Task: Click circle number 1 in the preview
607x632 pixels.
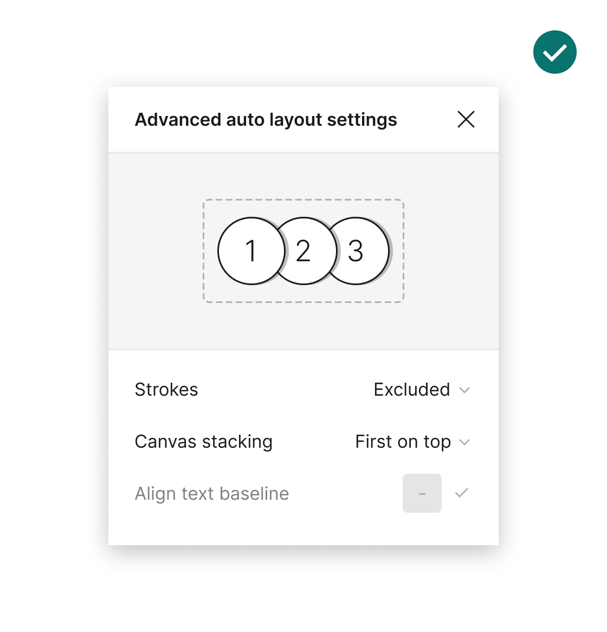Action: pos(250,251)
